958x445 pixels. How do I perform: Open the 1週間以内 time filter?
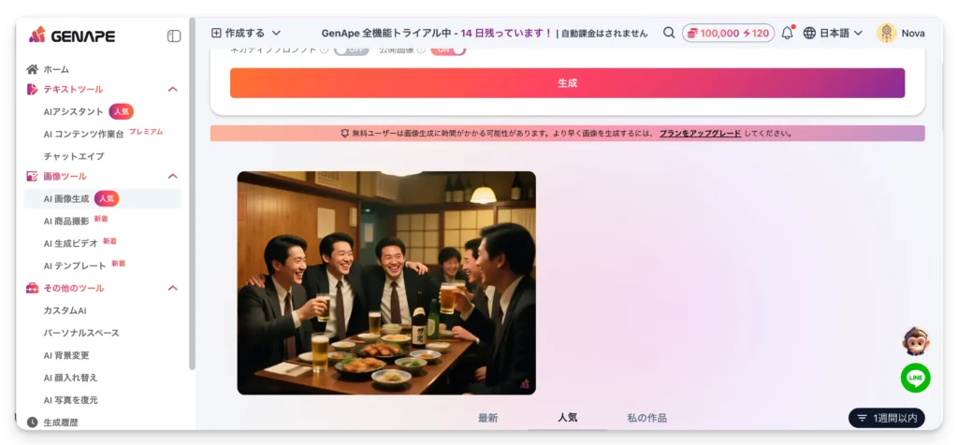887,418
